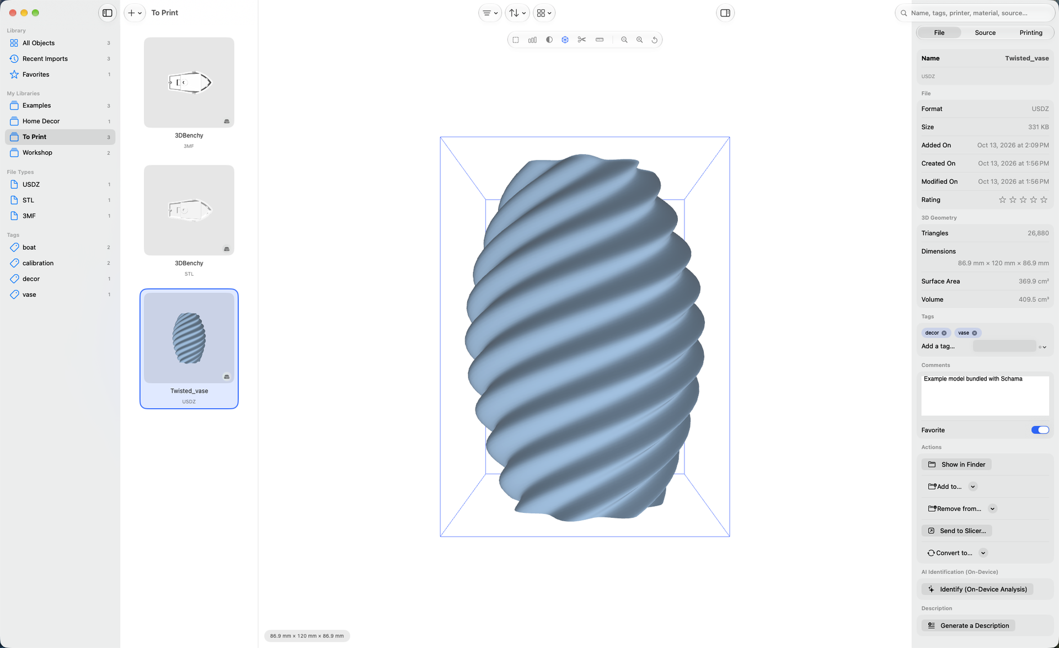Zoom in on the vase model
Viewport: 1059px width, 648px height.
click(639, 40)
